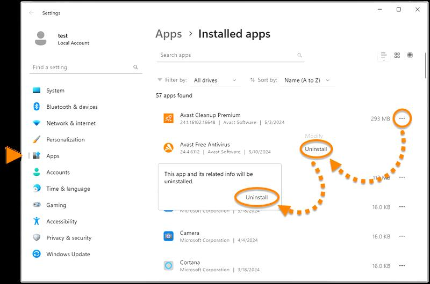Image resolution: width=430 pixels, height=284 pixels.
Task: Click the Time & language globe icon
Action: coord(37,188)
